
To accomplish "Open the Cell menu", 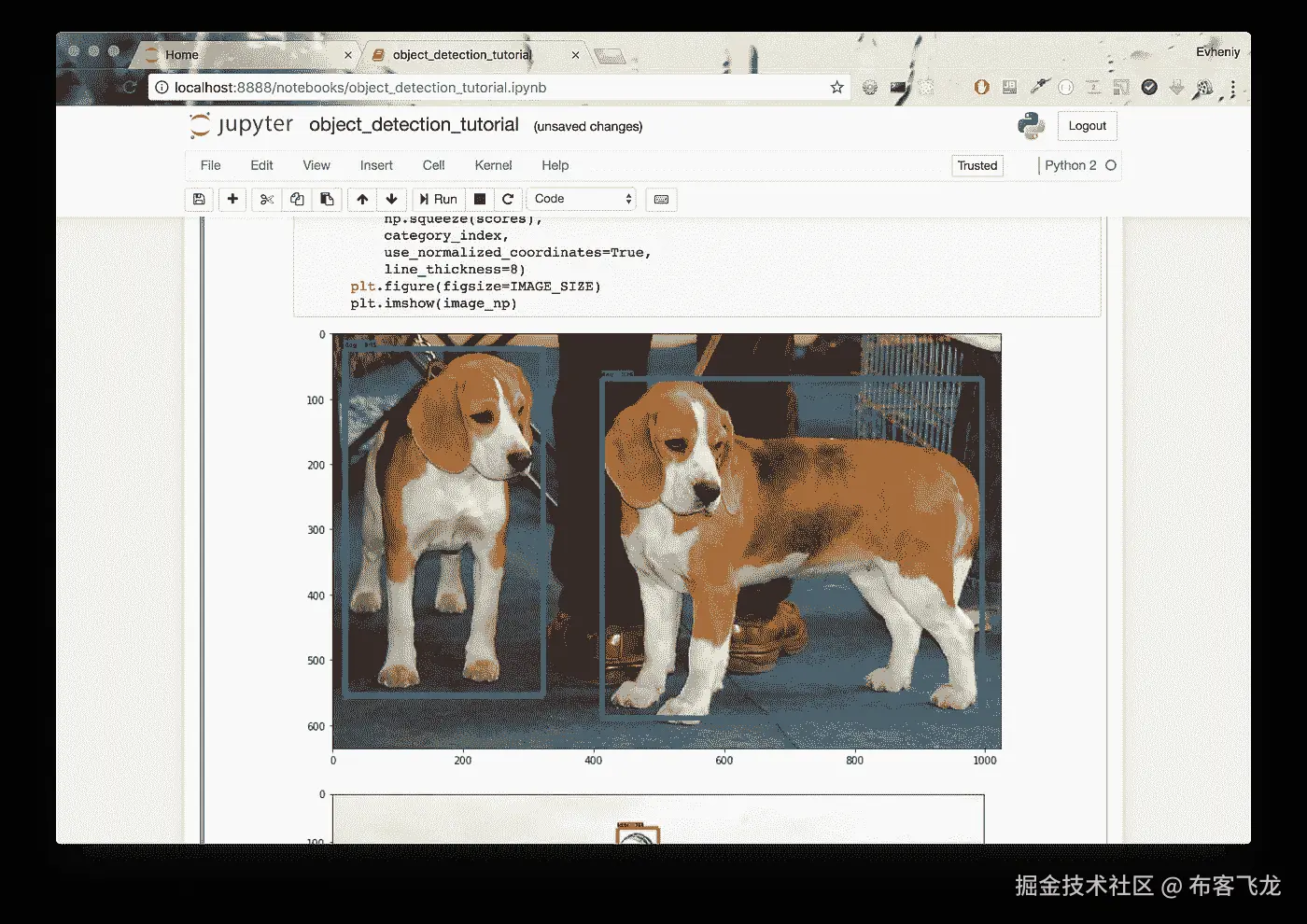I will pos(433,165).
